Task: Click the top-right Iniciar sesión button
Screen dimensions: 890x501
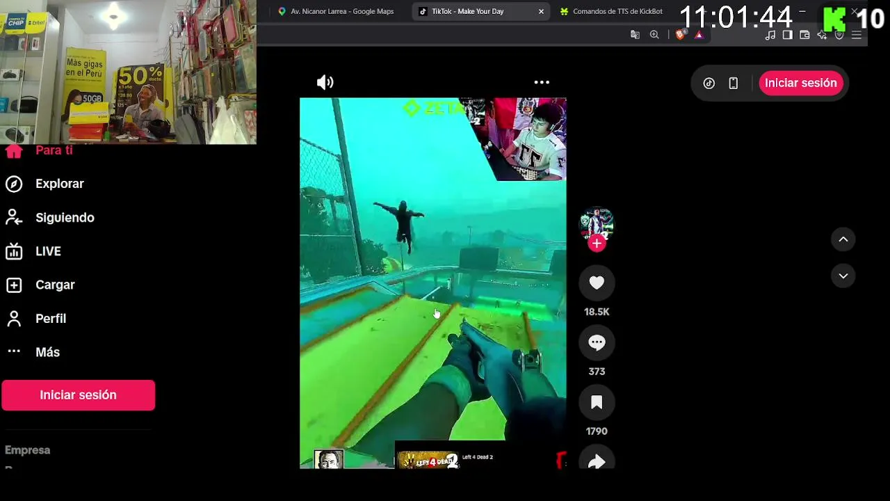Action: (x=801, y=83)
